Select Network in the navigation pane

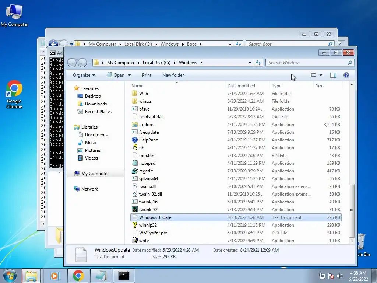pyautogui.click(x=89, y=189)
